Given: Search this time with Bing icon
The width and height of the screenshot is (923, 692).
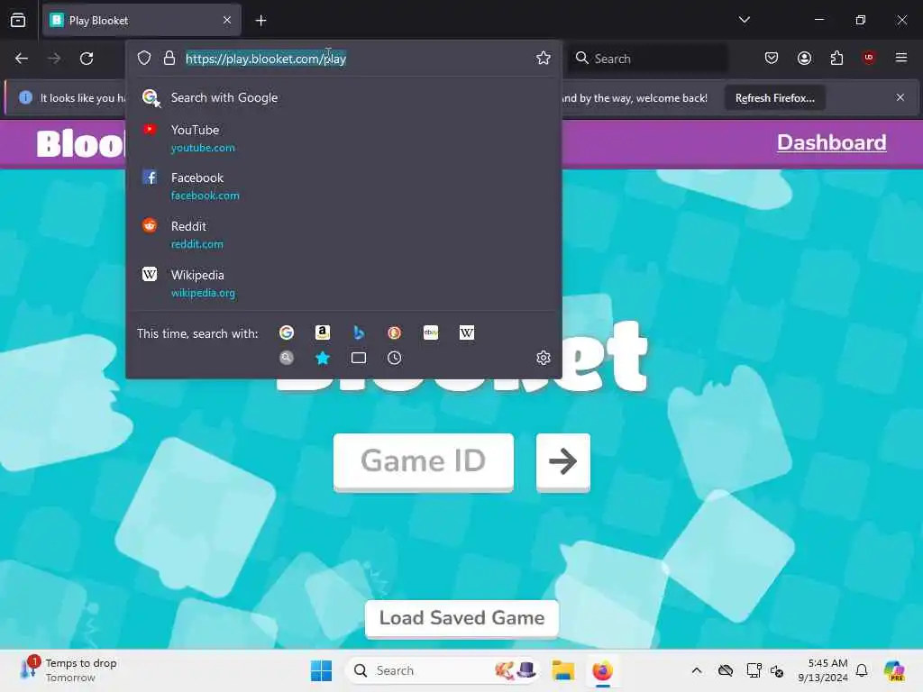Looking at the screenshot, I should [x=359, y=332].
